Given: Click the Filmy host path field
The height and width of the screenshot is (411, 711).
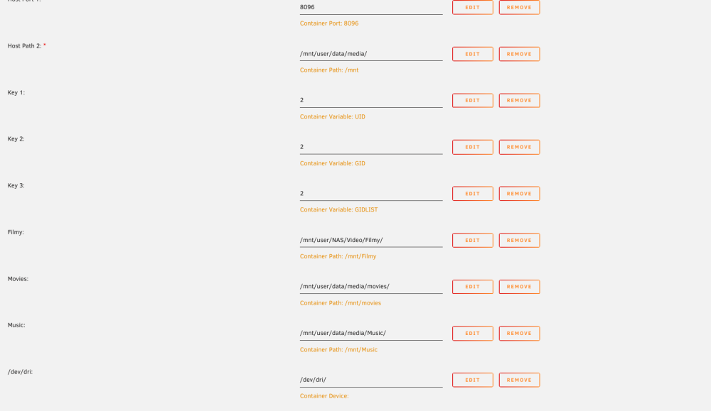Looking at the screenshot, I should pyautogui.click(x=371, y=241).
